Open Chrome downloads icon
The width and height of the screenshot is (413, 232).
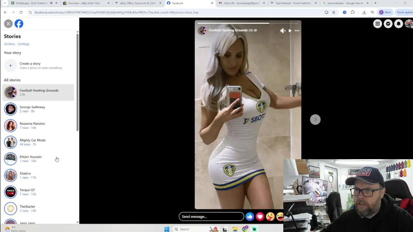(364, 12)
